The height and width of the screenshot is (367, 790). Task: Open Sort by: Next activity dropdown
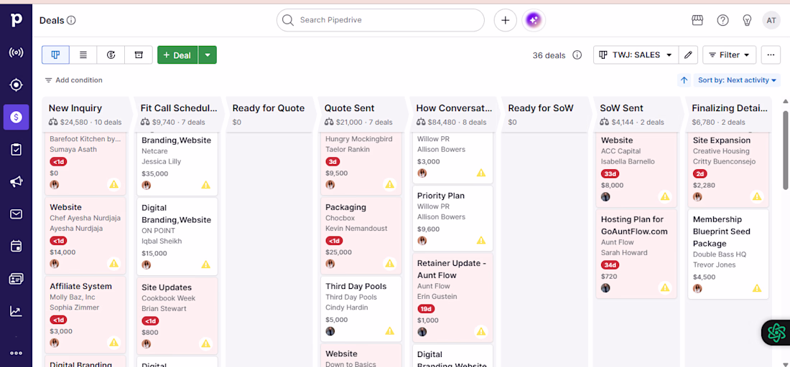737,80
